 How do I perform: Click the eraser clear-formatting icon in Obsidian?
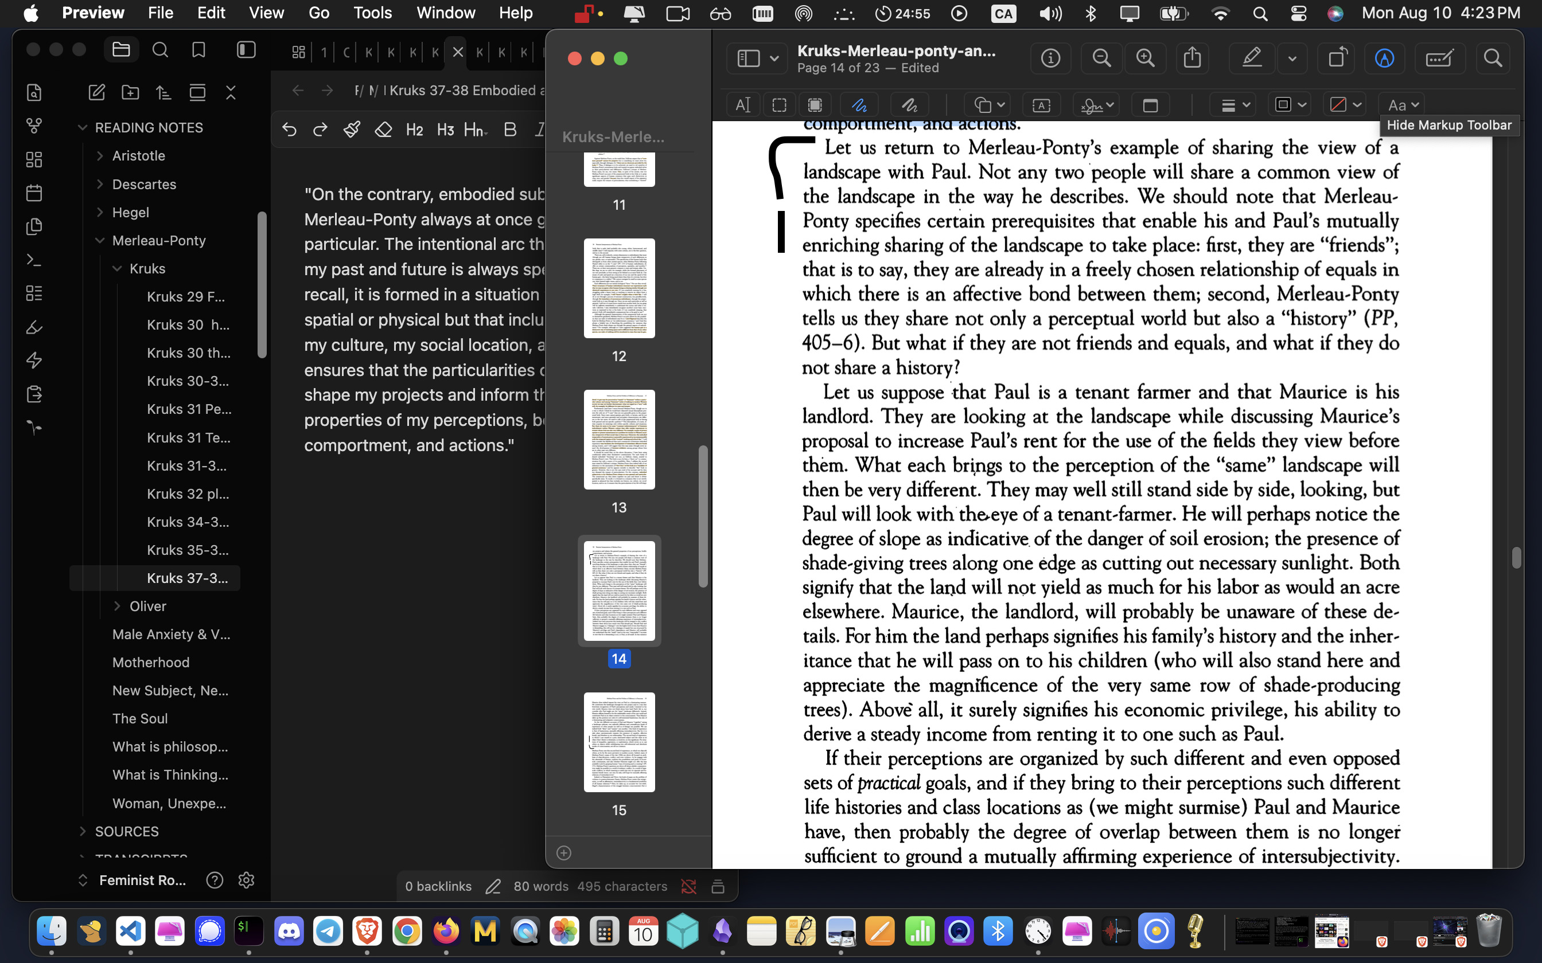pyautogui.click(x=383, y=130)
